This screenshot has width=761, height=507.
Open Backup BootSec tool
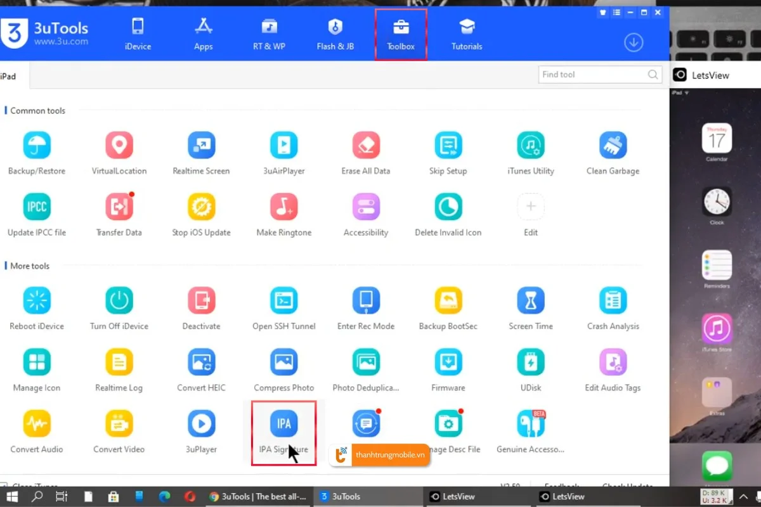point(448,300)
